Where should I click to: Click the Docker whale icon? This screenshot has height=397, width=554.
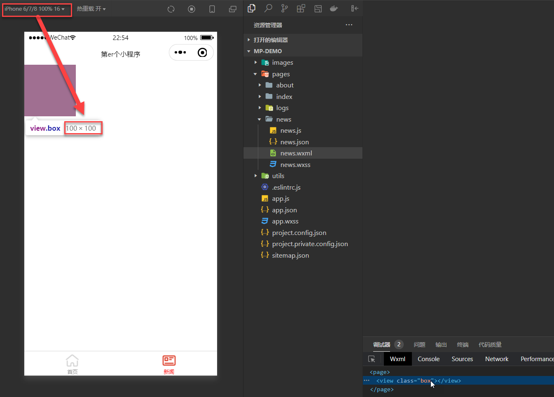pyautogui.click(x=334, y=8)
